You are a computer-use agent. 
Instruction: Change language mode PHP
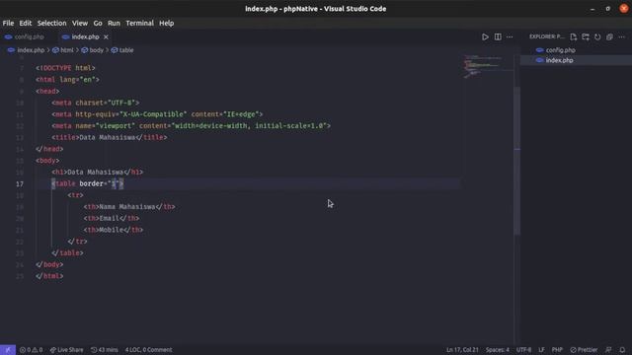click(x=557, y=350)
